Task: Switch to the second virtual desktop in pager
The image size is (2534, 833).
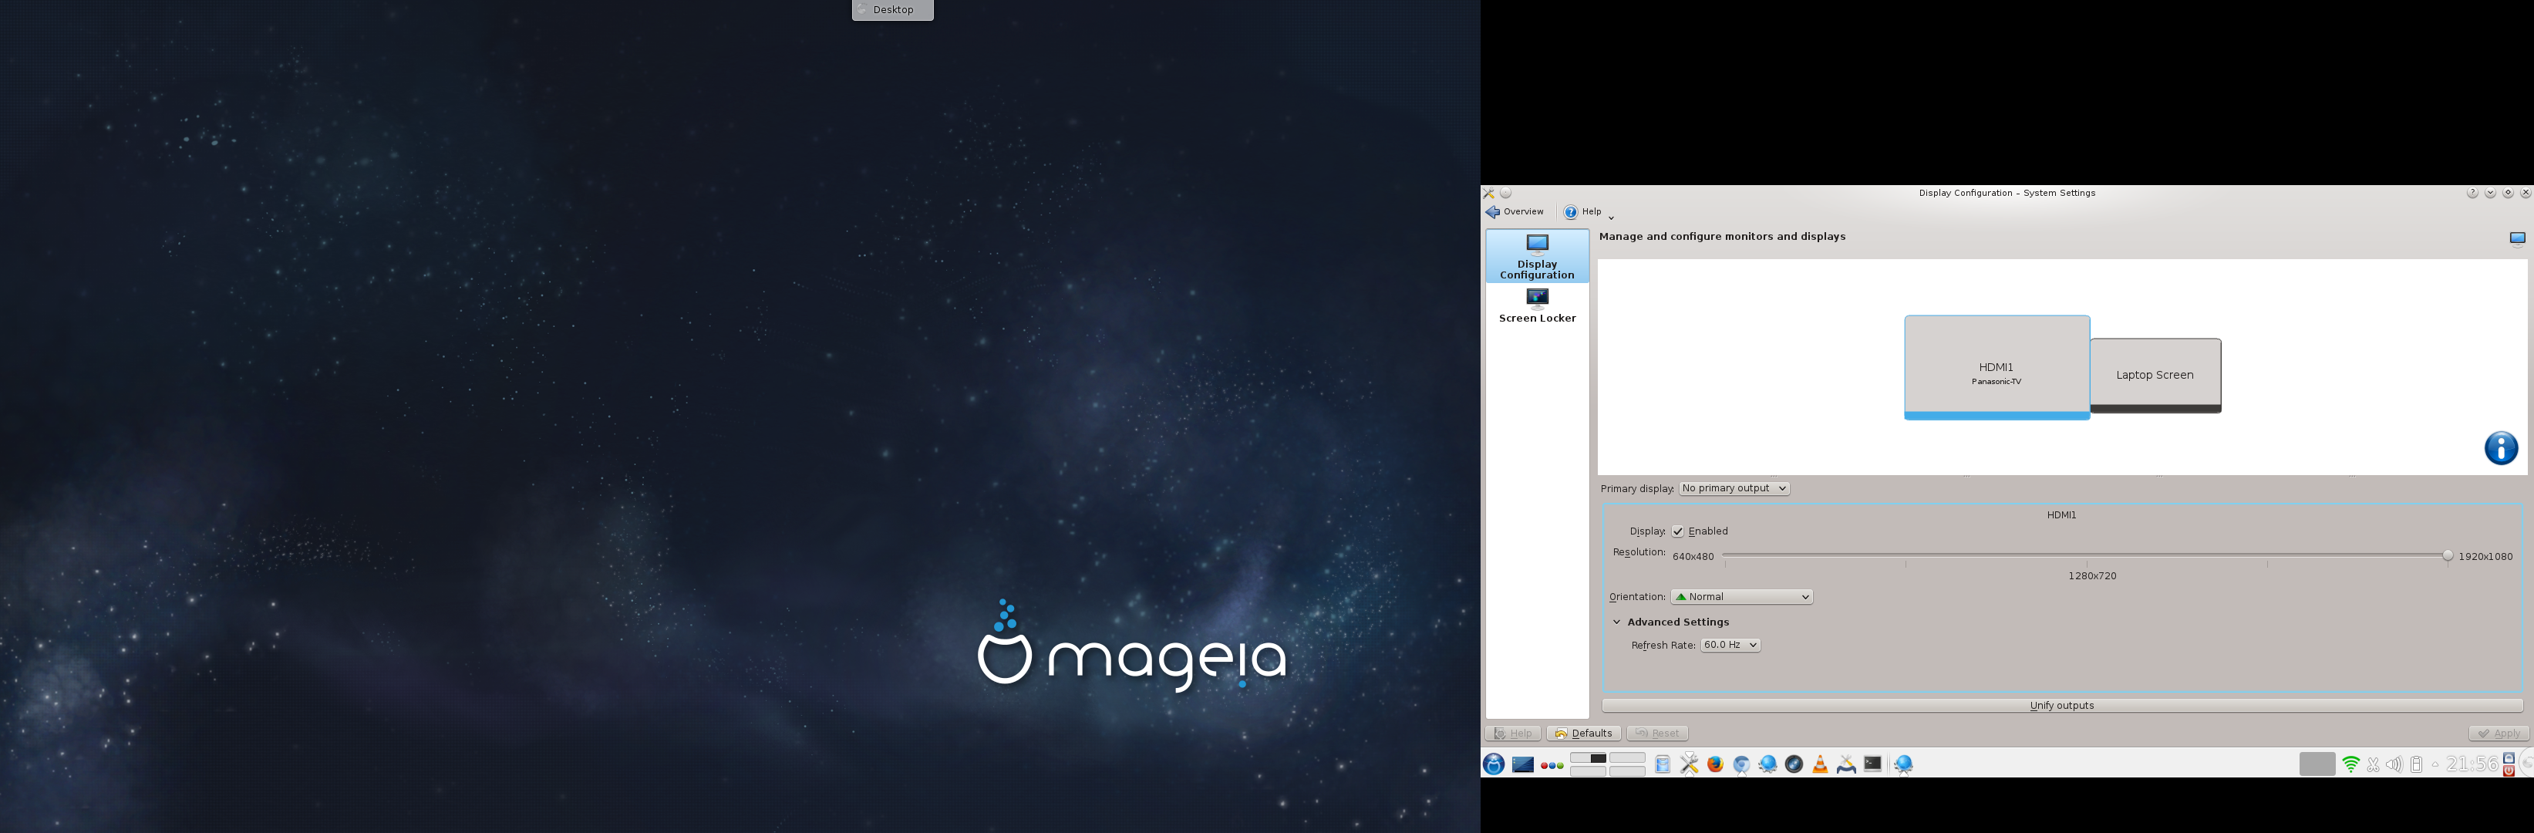Action: coord(1627,758)
